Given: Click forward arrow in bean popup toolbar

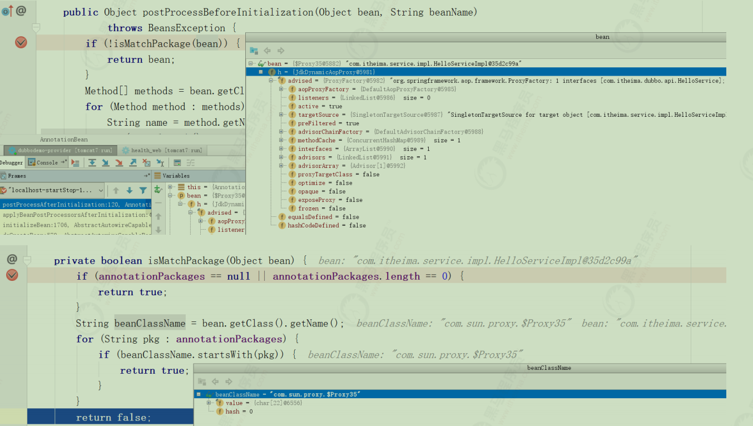Looking at the screenshot, I should point(281,51).
